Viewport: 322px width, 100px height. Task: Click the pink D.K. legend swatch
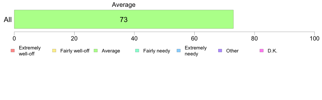262,51
